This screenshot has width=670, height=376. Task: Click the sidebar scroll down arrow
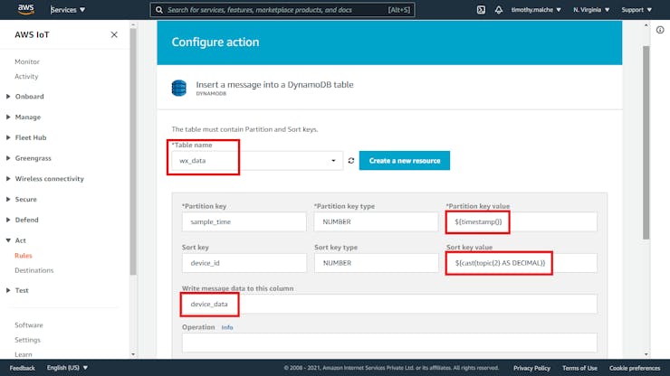133,354
